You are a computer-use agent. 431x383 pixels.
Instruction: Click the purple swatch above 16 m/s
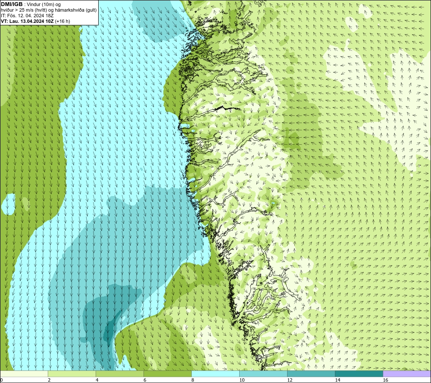click(x=407, y=374)
